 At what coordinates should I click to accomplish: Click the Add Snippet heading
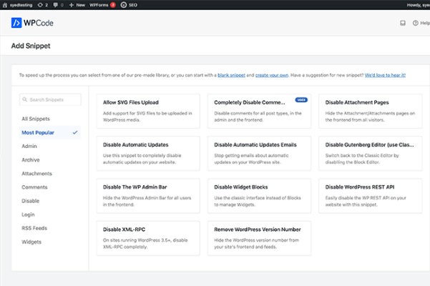tap(31, 46)
